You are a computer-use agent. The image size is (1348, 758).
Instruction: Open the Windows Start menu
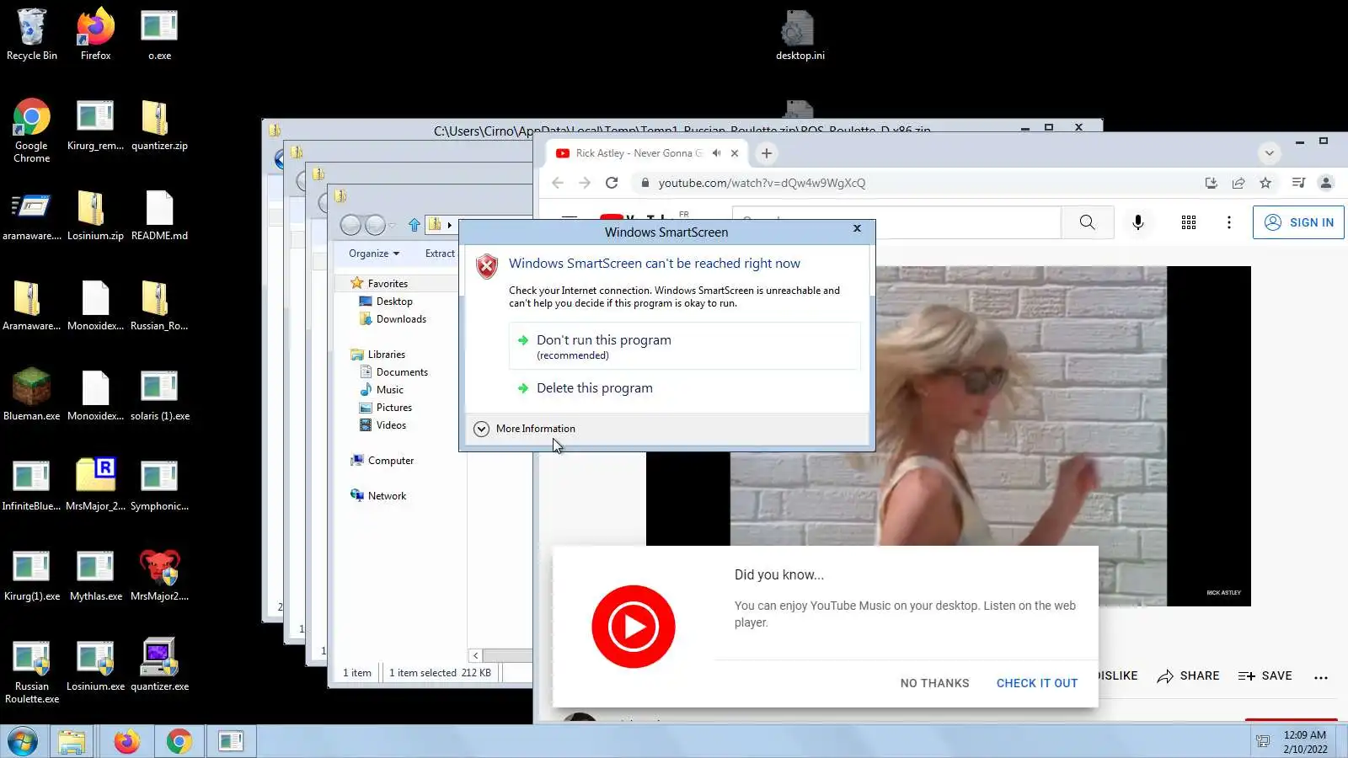pyautogui.click(x=22, y=742)
